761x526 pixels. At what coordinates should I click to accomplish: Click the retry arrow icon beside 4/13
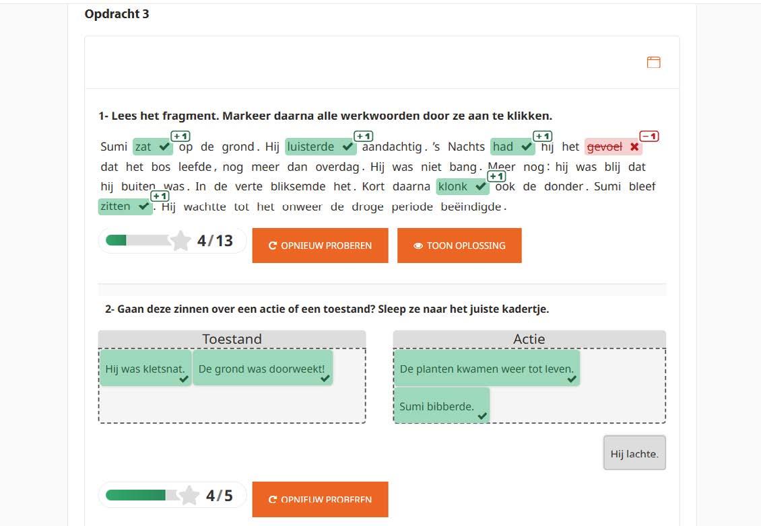coord(272,246)
